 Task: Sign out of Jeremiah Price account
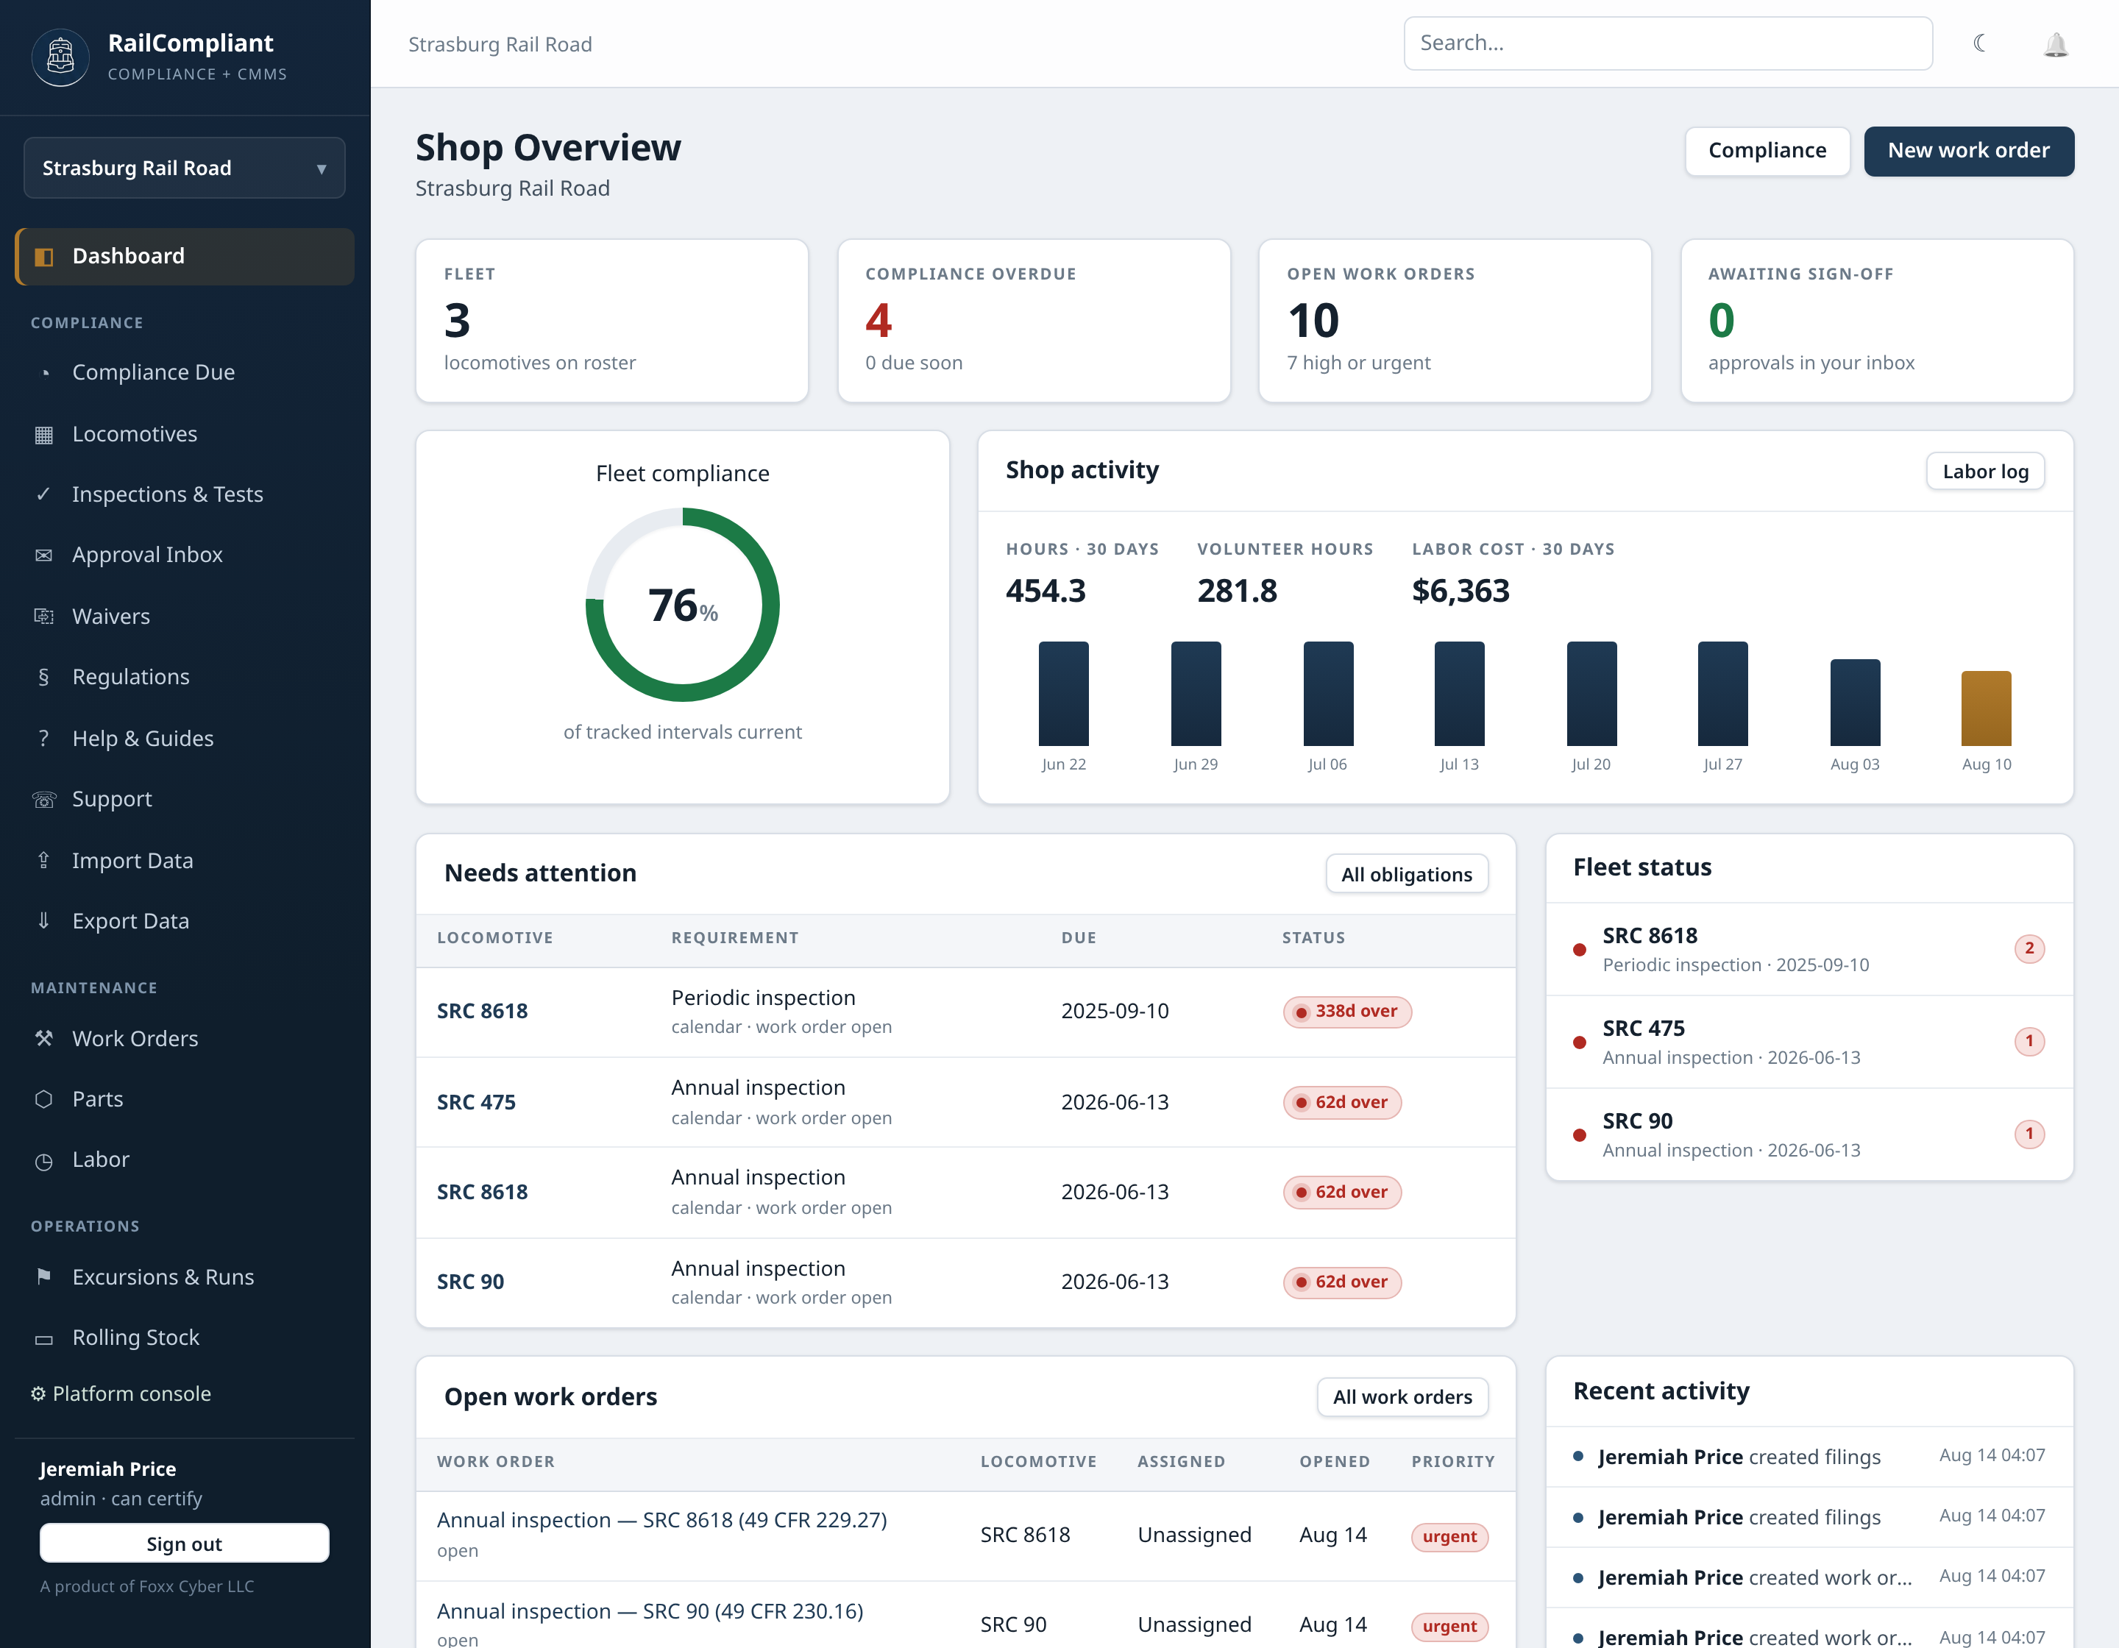click(185, 1544)
